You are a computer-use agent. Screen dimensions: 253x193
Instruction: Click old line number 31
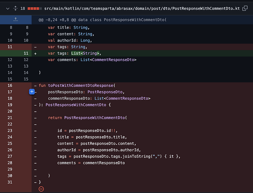[10, 182]
